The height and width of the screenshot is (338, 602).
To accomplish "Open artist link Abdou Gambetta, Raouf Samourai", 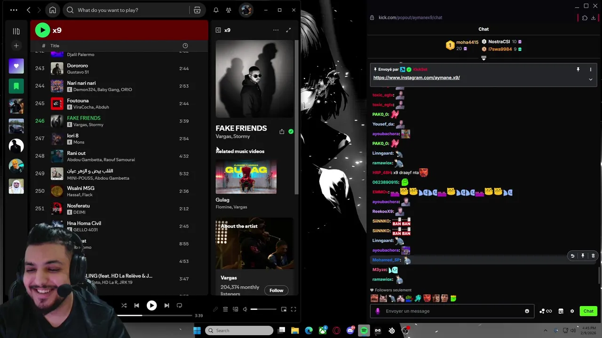I will [x=101, y=160].
